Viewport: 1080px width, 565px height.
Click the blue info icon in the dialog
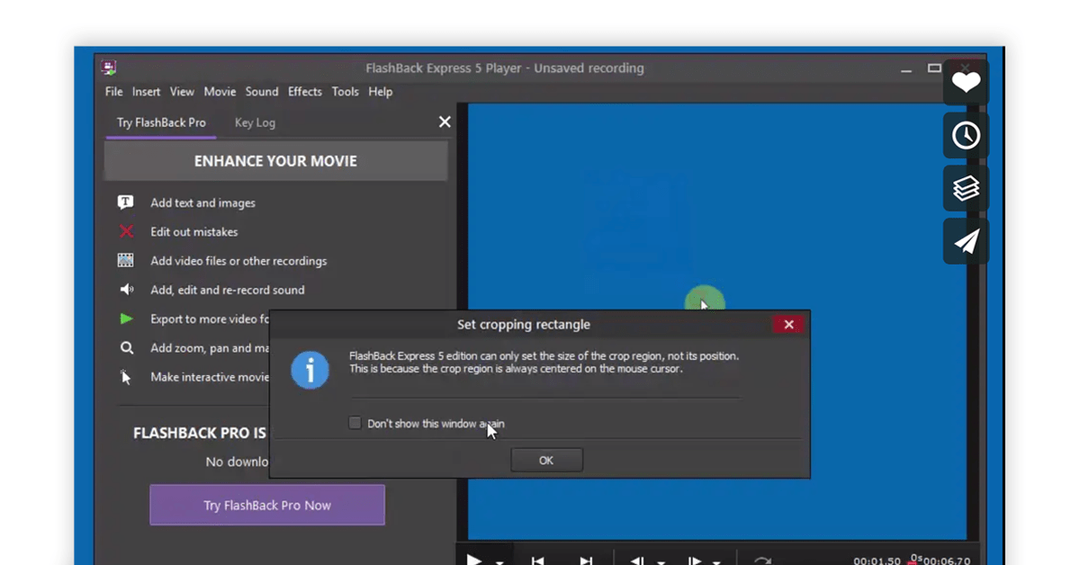click(310, 370)
